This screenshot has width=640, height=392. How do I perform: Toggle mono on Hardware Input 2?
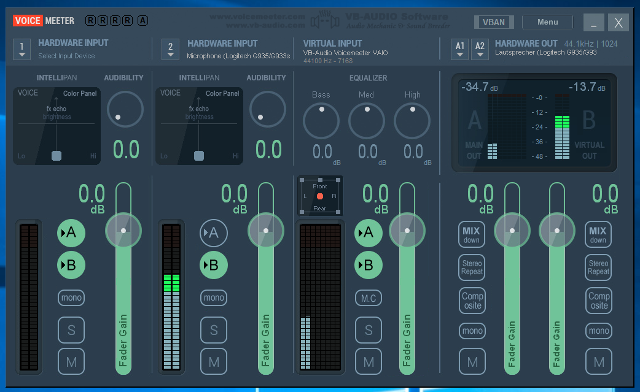point(214,298)
